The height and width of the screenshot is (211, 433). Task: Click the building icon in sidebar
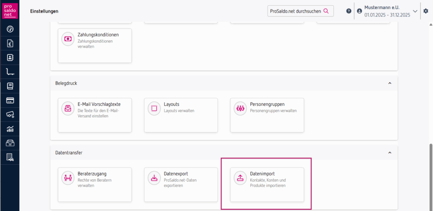point(10,158)
